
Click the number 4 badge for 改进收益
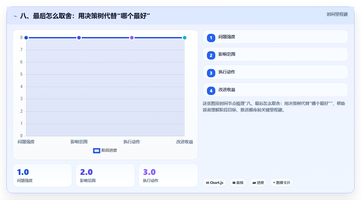[x=211, y=91]
